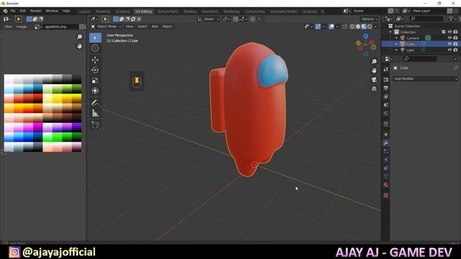The width and height of the screenshot is (461, 259).
Task: Select the Scale tool
Action: (x=95, y=81)
